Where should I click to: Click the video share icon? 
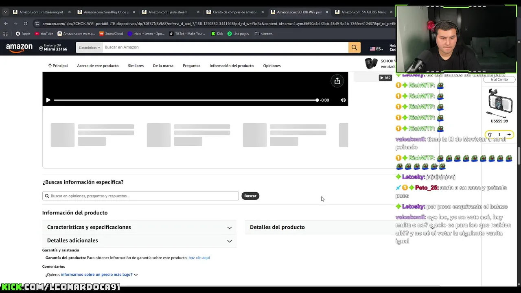tap(337, 81)
